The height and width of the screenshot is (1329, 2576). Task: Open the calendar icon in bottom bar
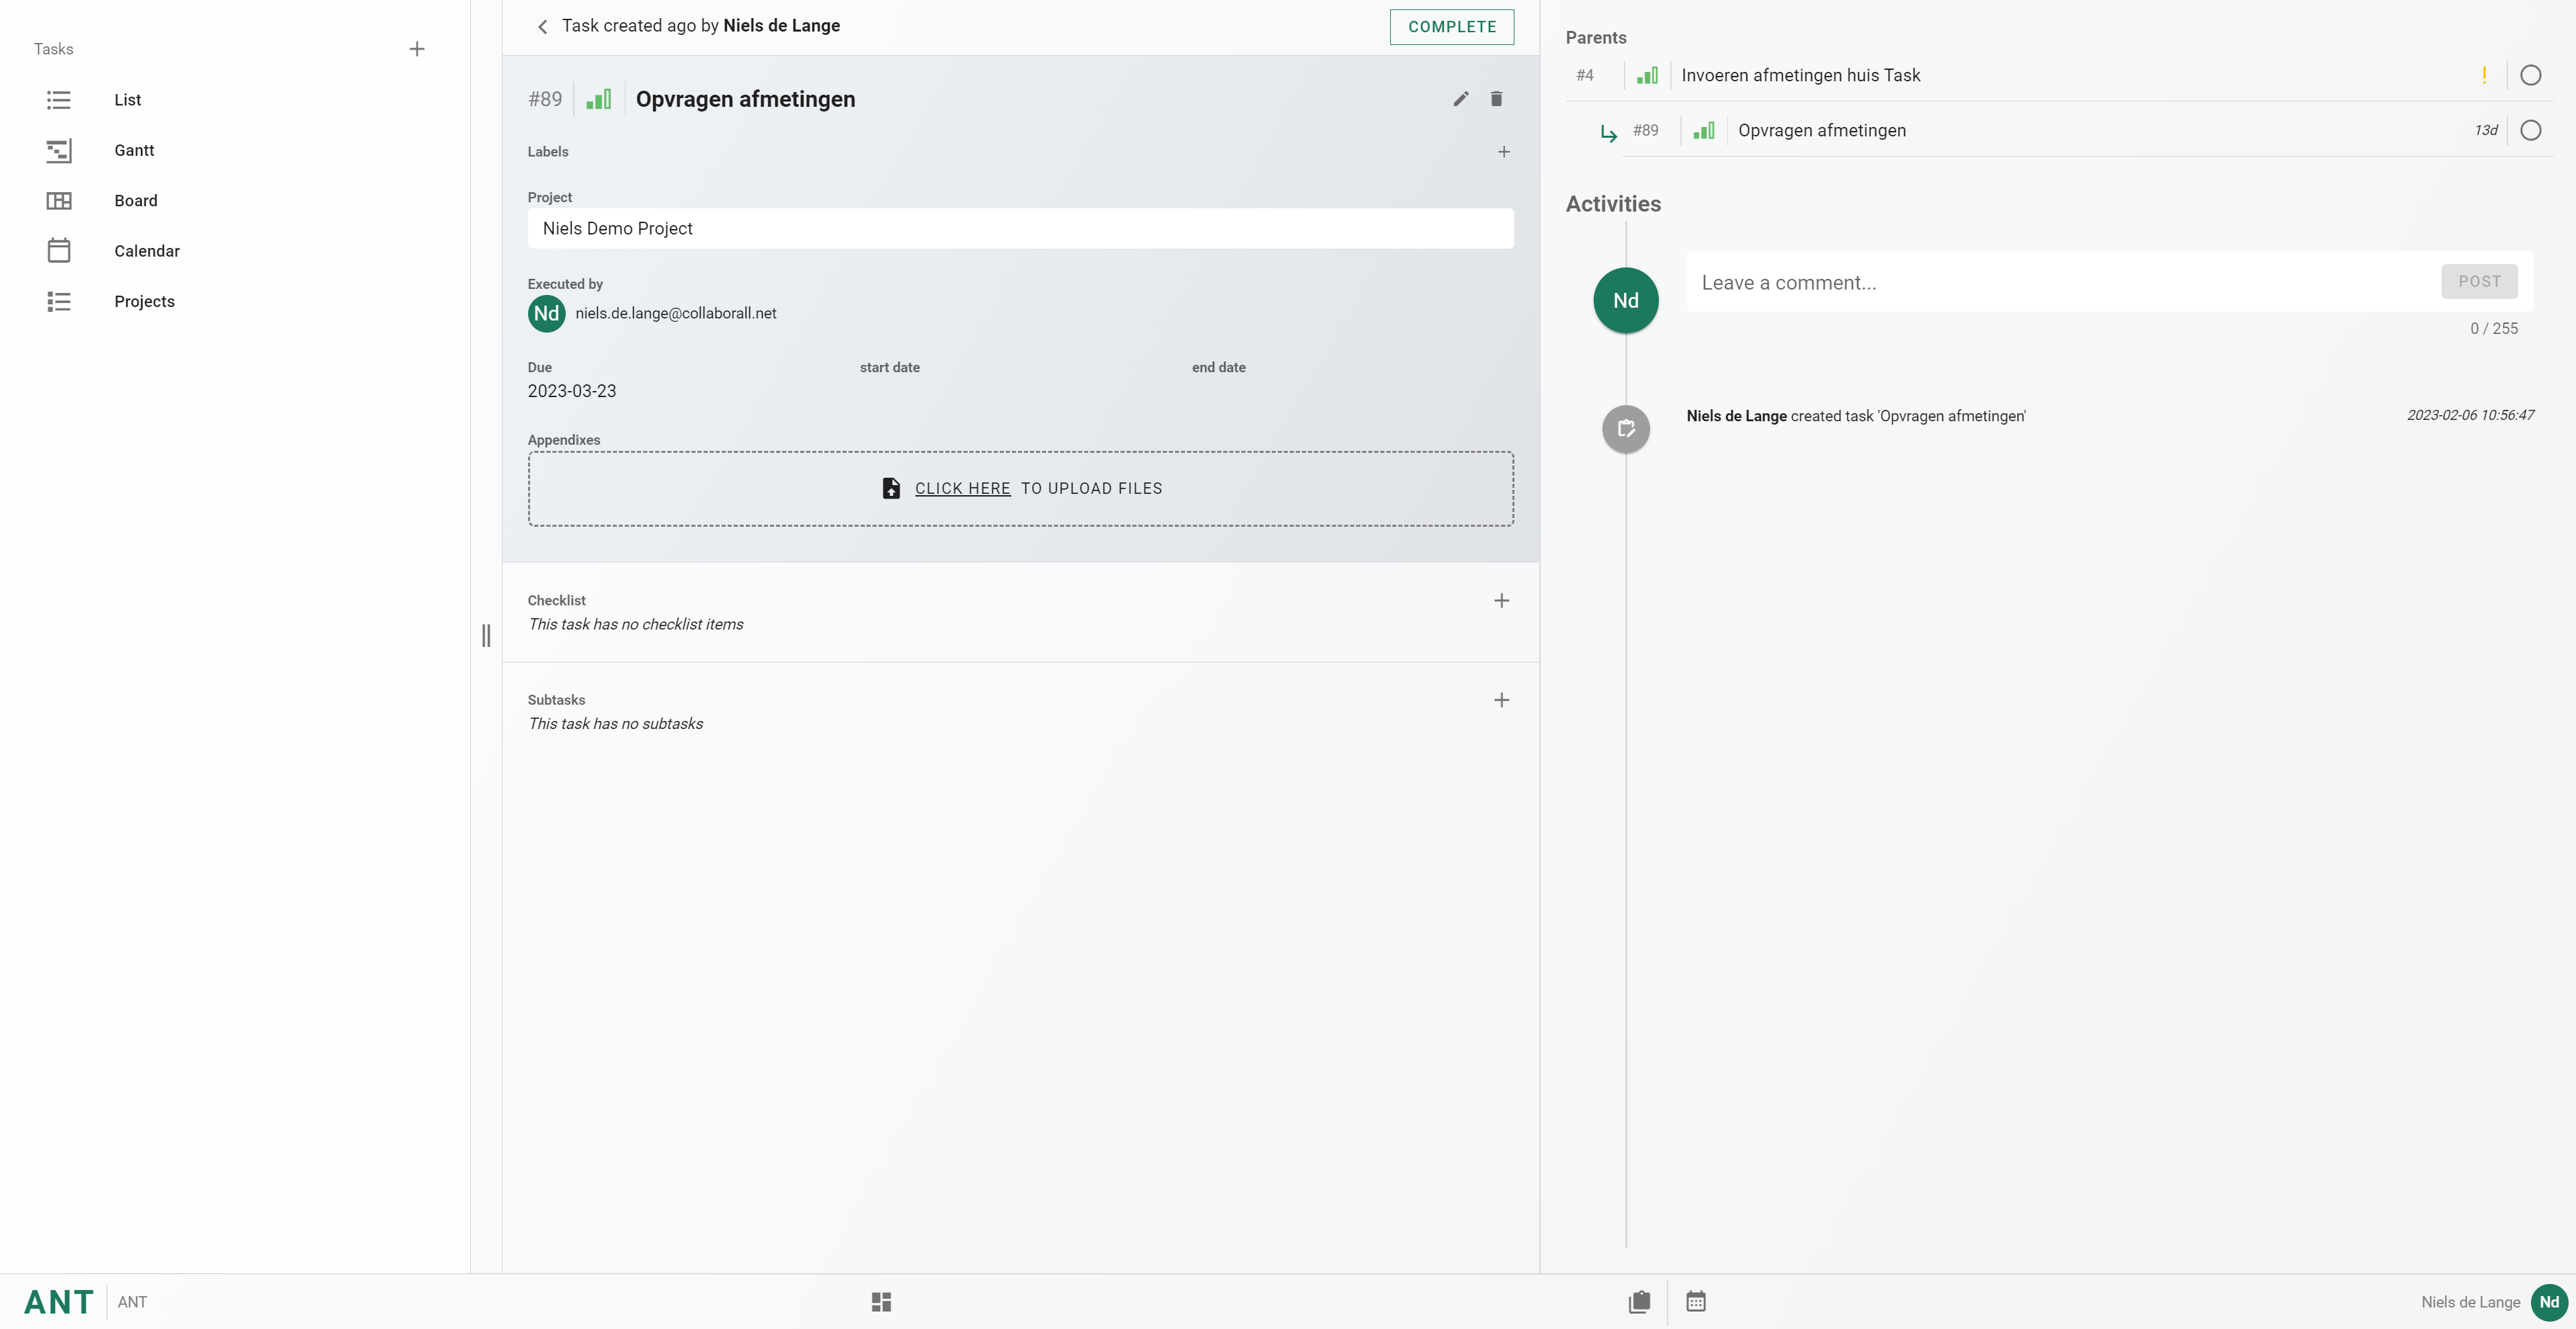(1695, 1301)
